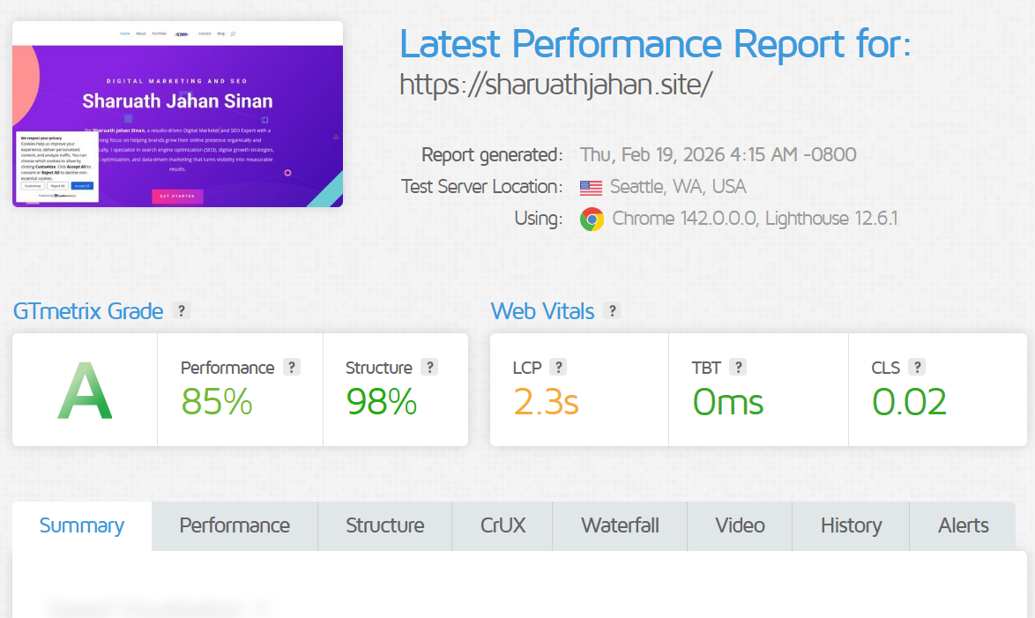The width and height of the screenshot is (1035, 618).
Task: Click the question mark next to Structure score
Action: coord(429,368)
